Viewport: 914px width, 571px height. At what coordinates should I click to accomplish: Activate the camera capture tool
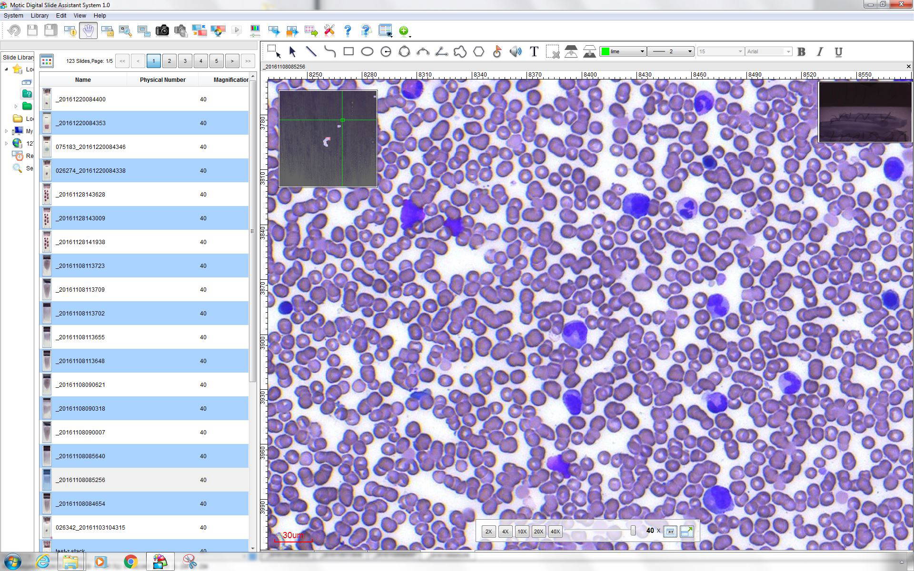162,30
